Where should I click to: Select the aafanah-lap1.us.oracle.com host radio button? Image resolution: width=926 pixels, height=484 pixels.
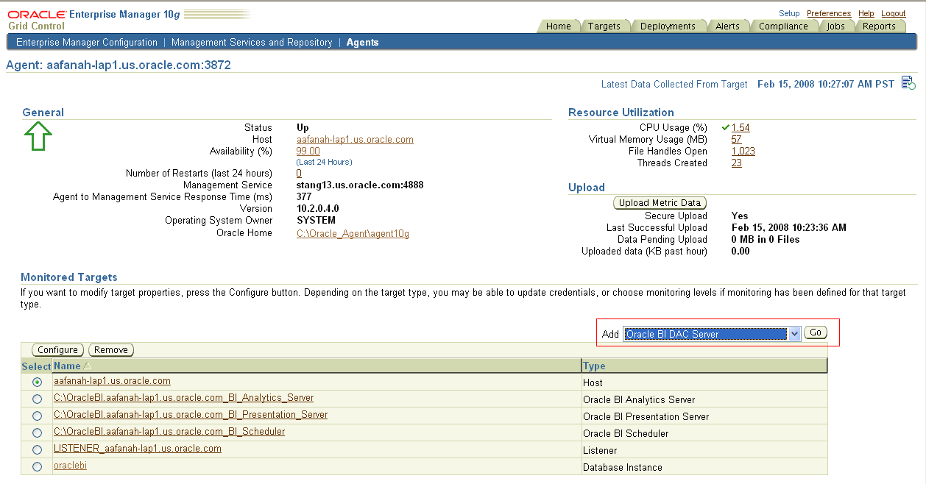click(36, 382)
